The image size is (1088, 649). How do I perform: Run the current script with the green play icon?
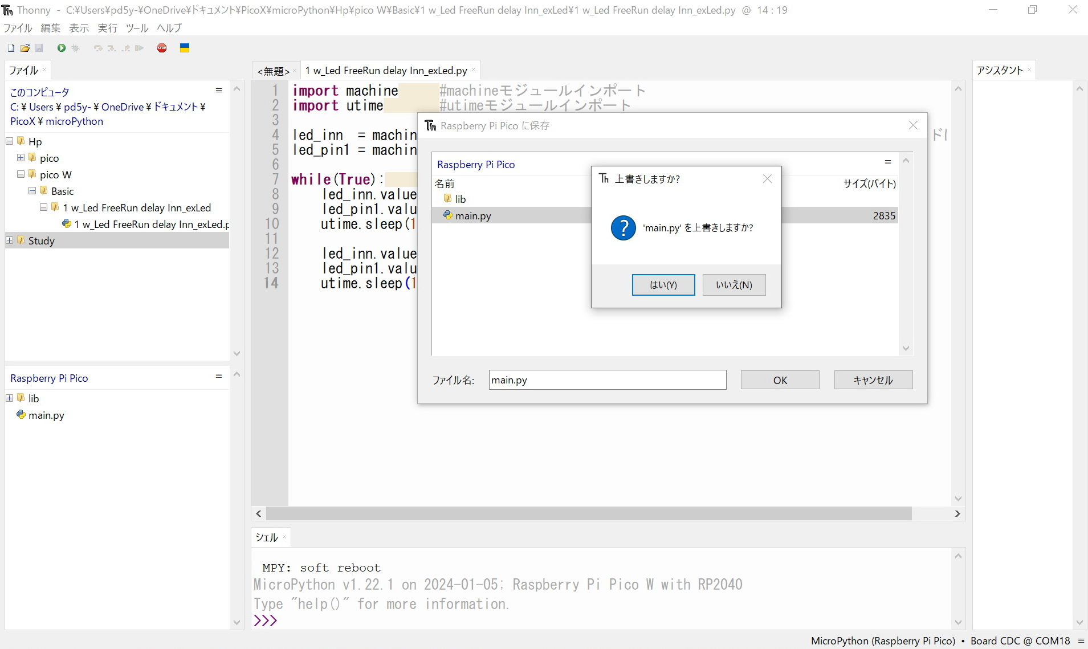[x=62, y=48]
